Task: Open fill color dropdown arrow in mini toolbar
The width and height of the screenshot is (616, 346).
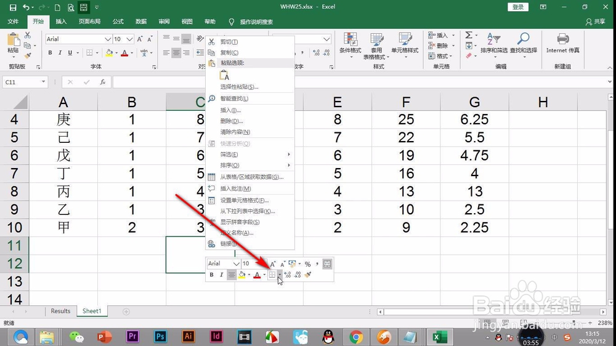Action: [249, 275]
